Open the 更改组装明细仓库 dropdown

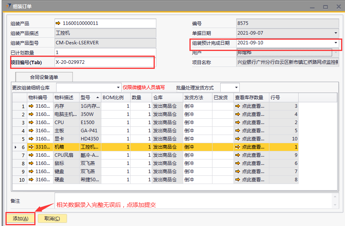coord(119,88)
